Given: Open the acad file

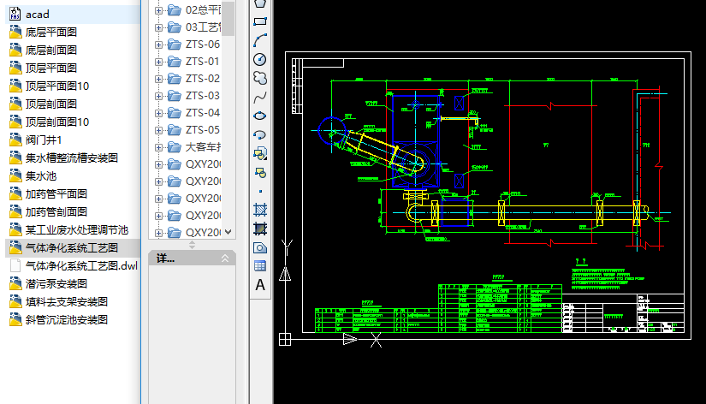Looking at the screenshot, I should 38,15.
